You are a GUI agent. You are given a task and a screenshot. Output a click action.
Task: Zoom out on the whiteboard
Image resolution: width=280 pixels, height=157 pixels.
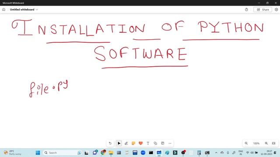pos(246,143)
